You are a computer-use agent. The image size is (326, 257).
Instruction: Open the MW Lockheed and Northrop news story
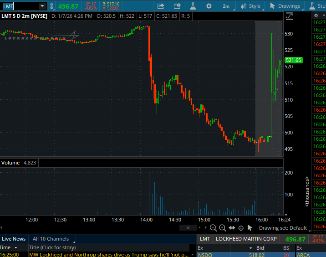pos(109,255)
